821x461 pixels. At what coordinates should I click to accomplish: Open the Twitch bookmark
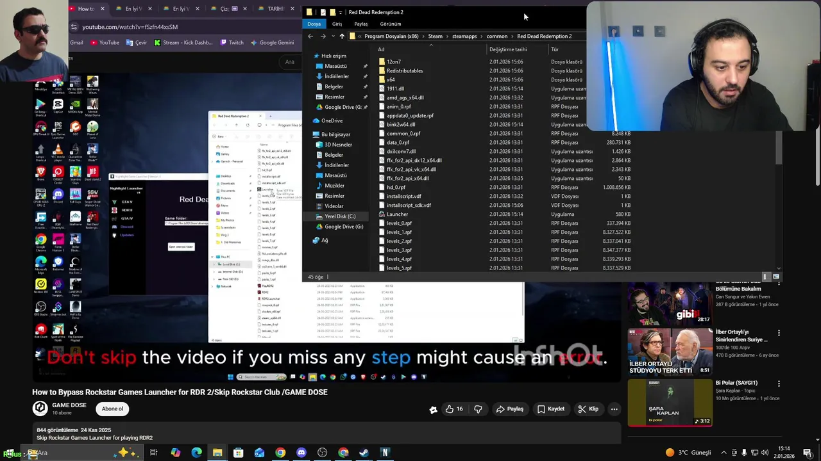[x=232, y=42]
